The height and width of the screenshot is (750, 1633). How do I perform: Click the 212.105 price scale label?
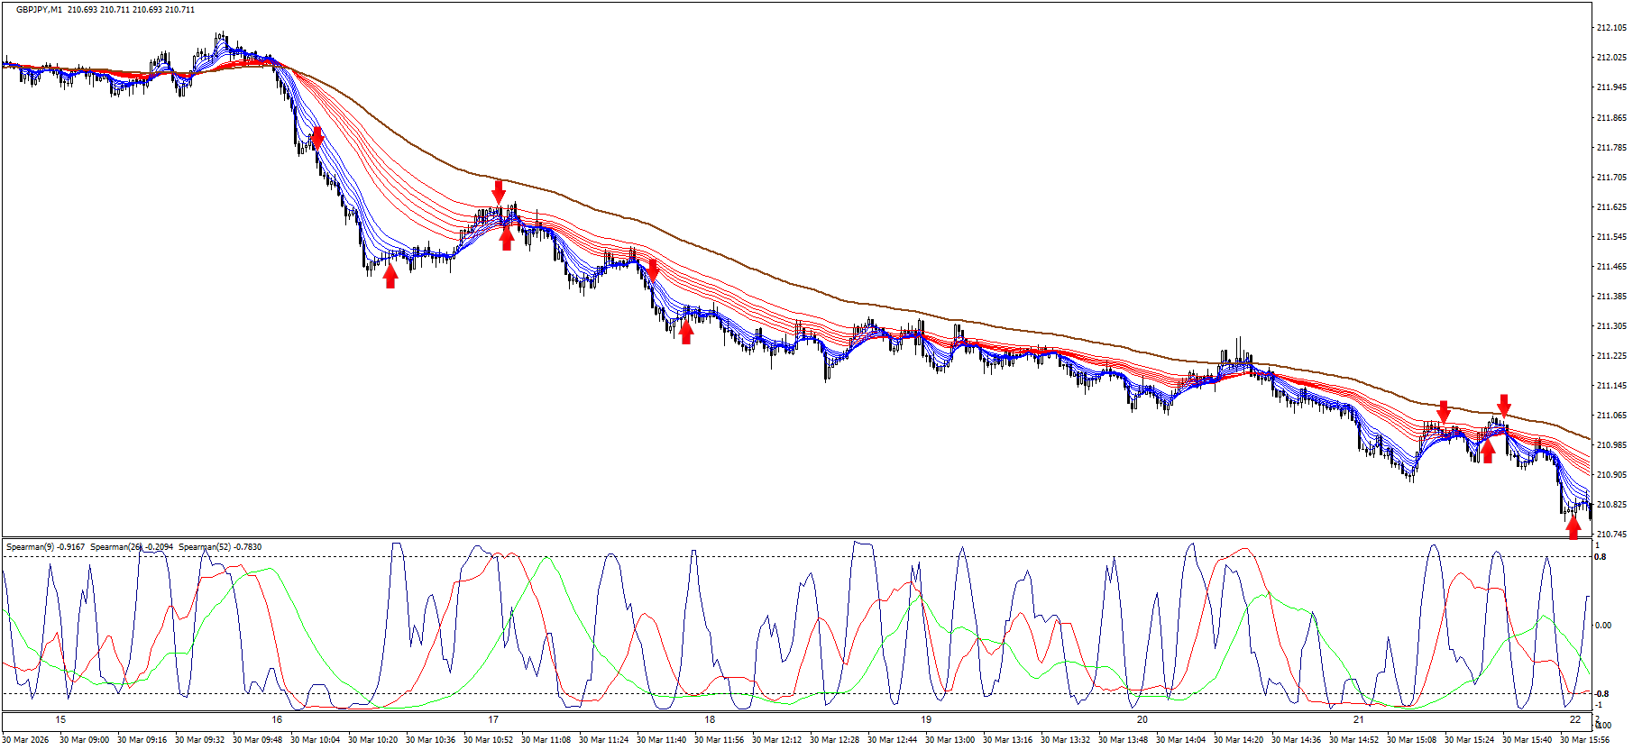point(1610,28)
